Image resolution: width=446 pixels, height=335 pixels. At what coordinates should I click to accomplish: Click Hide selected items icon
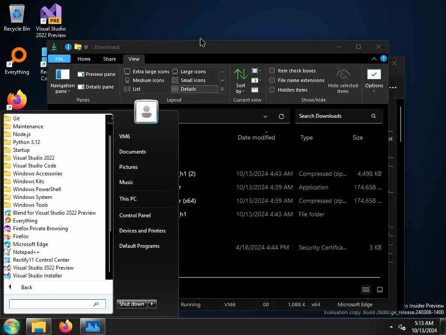pyautogui.click(x=343, y=81)
